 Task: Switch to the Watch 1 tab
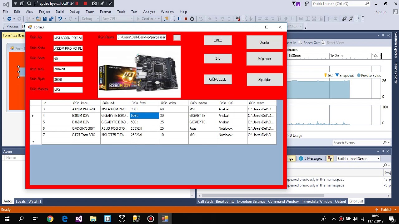click(35, 201)
